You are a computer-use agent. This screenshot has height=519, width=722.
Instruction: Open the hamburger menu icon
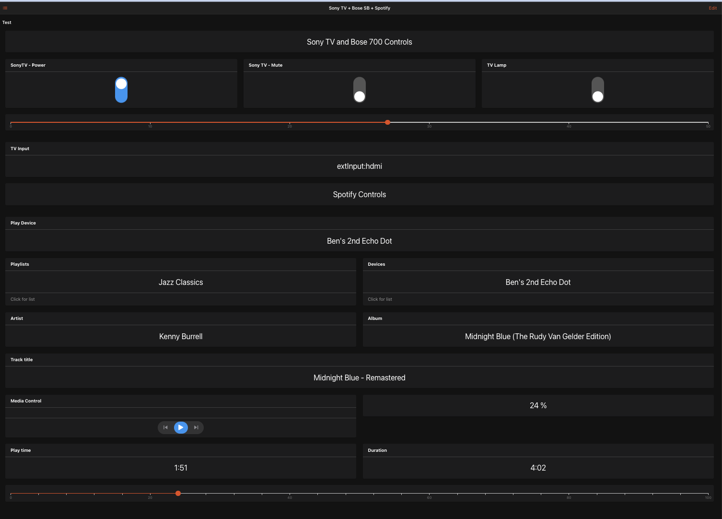pos(5,8)
